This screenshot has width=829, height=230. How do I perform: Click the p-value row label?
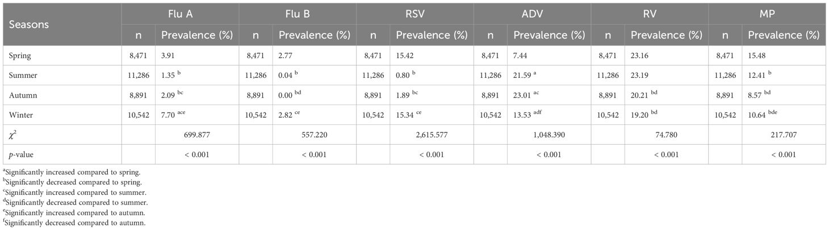[21, 154]
